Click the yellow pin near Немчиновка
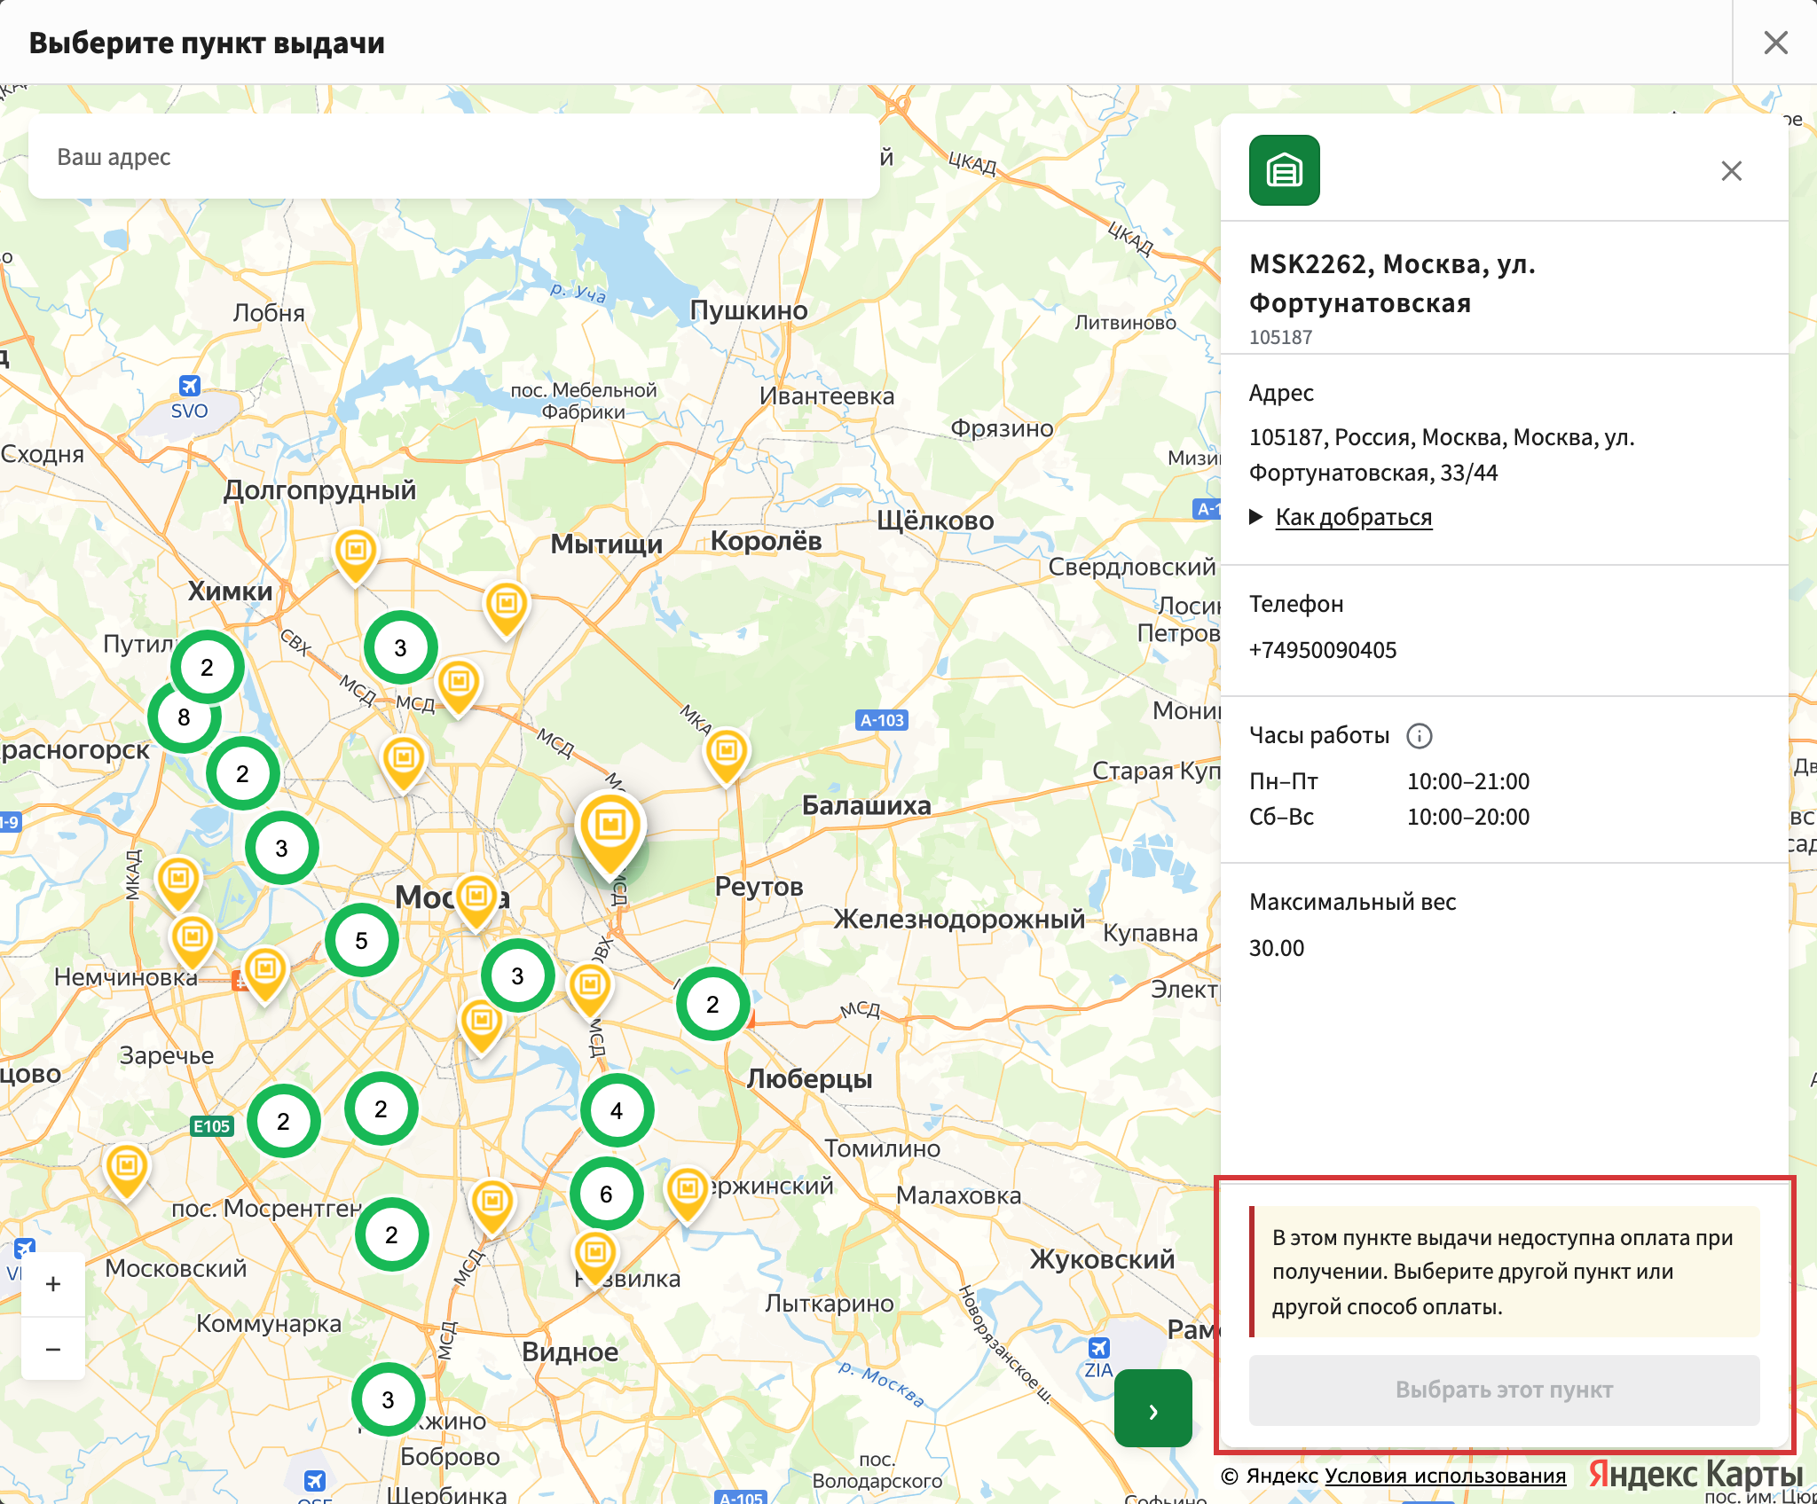 (193, 941)
